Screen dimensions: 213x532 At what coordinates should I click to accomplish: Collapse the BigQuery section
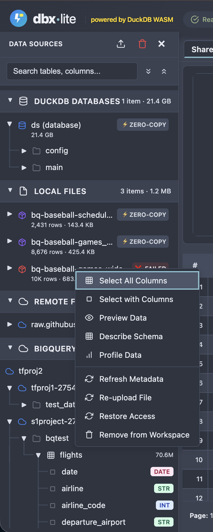10,348
